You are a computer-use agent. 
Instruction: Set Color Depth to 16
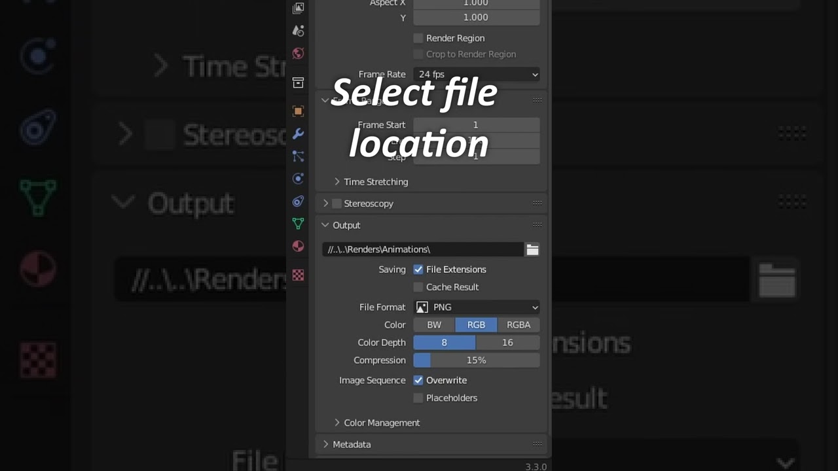point(508,342)
